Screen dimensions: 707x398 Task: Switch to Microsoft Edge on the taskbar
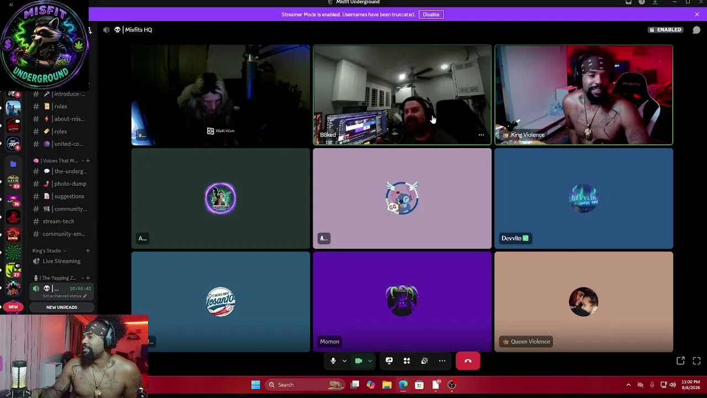point(403,385)
